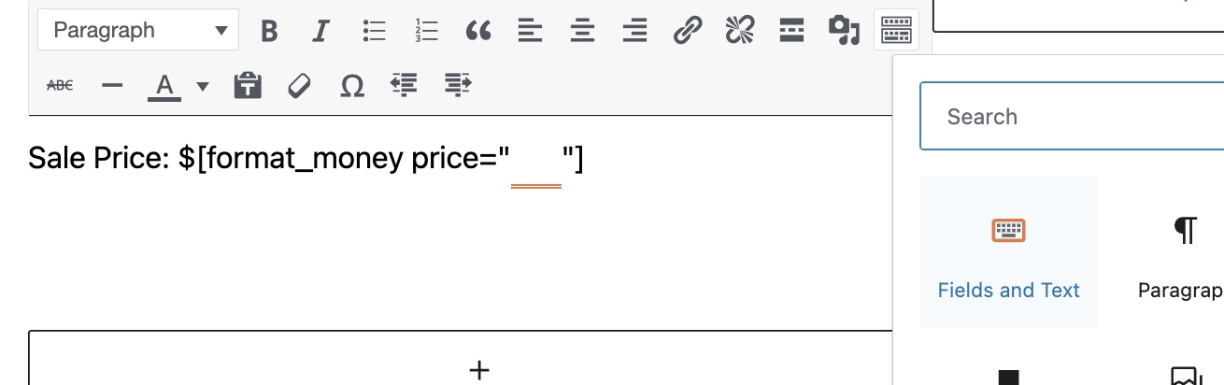Viewport: 1224px width, 385px height.
Task: Insert a numbered list
Action: click(426, 31)
